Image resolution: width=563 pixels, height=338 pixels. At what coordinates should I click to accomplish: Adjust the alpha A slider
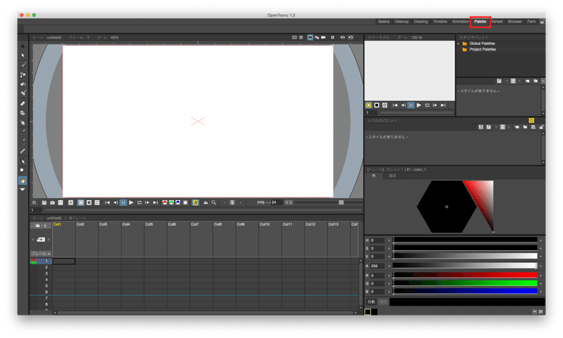[465, 266]
